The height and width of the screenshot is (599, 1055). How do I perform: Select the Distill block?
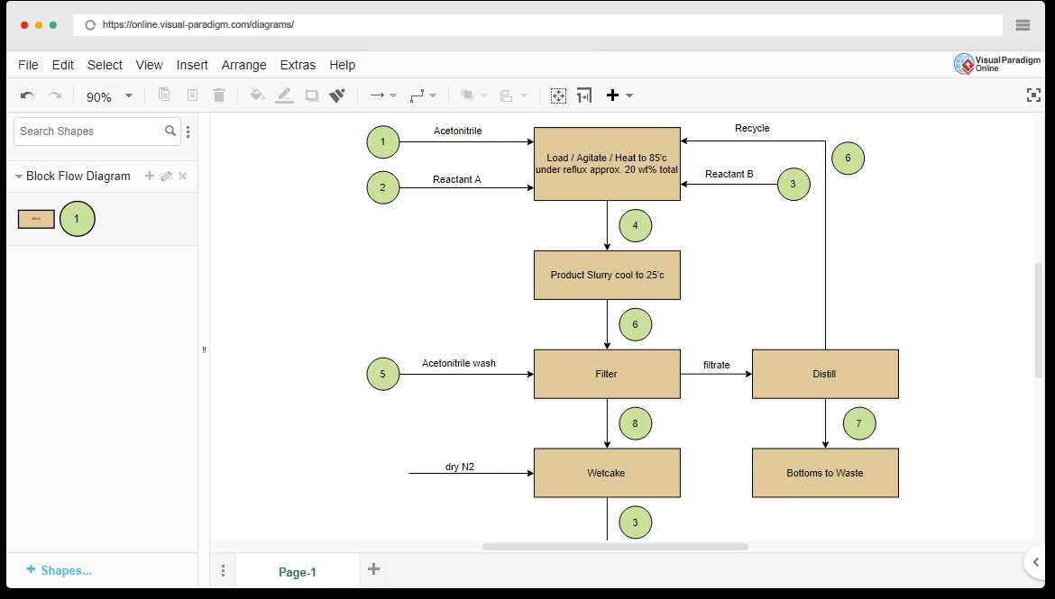[x=825, y=374]
